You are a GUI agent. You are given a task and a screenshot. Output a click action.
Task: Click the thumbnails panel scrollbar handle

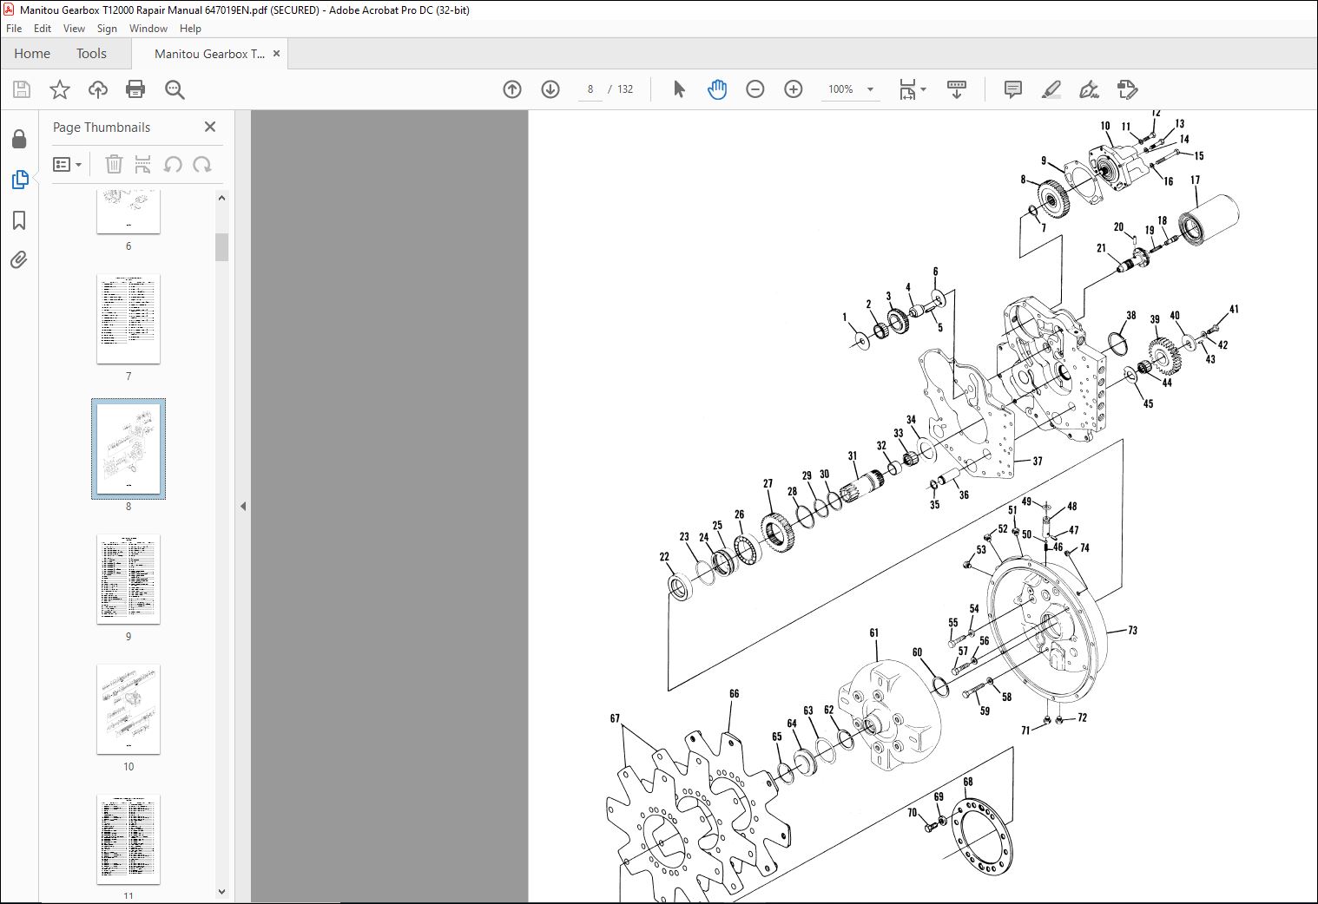221,247
